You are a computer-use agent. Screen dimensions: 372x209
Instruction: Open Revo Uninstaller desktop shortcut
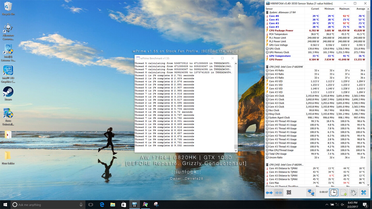[x=8, y=117]
